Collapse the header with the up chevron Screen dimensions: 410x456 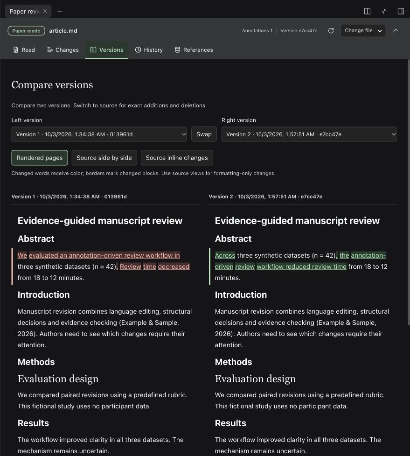click(x=396, y=30)
